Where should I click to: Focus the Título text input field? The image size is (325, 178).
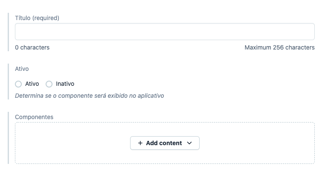click(x=165, y=32)
